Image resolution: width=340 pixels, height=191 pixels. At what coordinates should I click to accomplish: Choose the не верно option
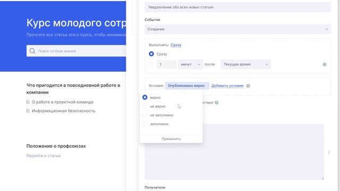pyautogui.click(x=145, y=106)
